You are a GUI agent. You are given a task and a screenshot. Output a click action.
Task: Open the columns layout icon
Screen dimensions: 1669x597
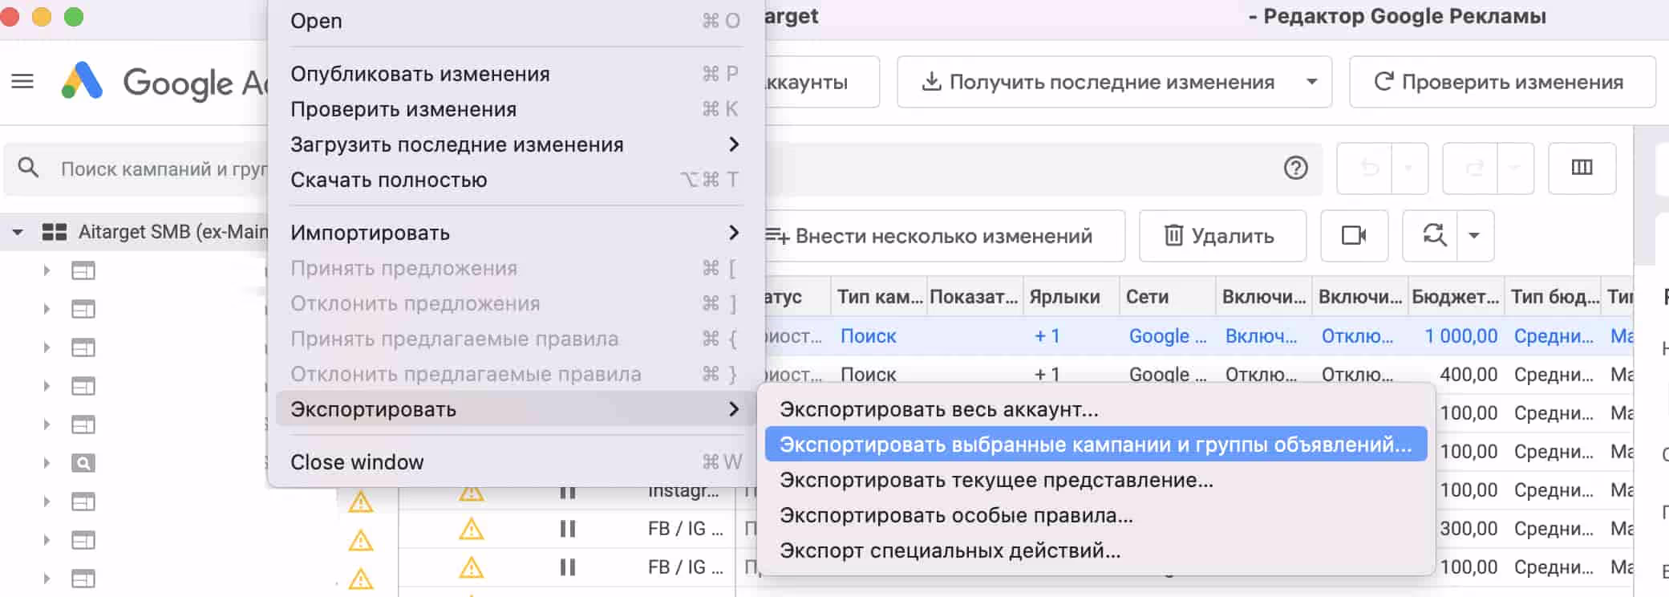tap(1582, 168)
